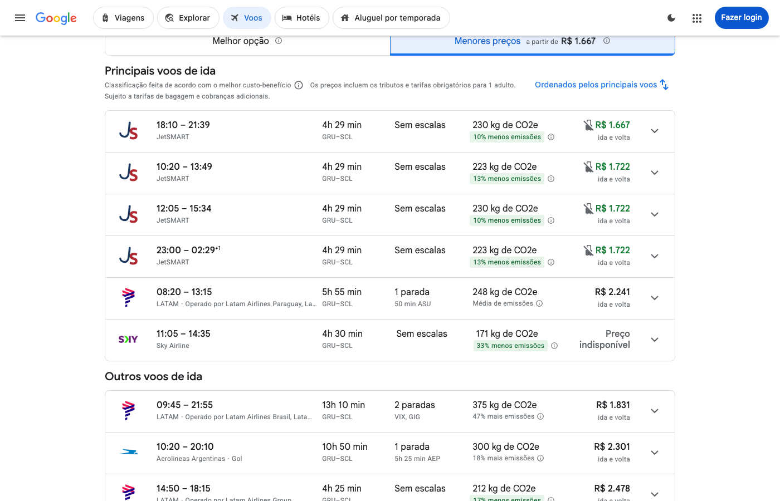The height and width of the screenshot is (501, 780).
Task: Click JetSMART logo of 10:20 – 13:49 flight
Action: [129, 173]
